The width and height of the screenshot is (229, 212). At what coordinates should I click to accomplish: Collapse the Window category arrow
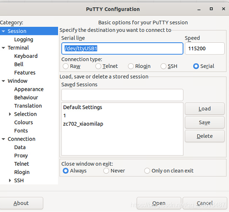[4, 81]
